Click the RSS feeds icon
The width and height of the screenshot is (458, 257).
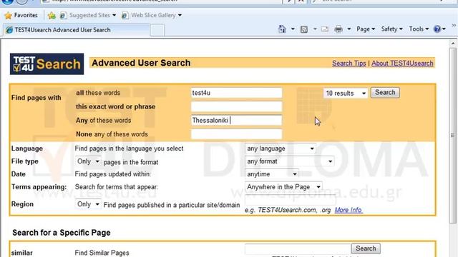pyautogui.click(x=304, y=29)
